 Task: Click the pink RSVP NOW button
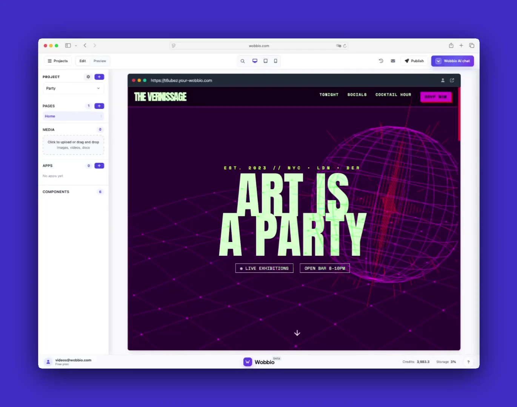pyautogui.click(x=436, y=97)
